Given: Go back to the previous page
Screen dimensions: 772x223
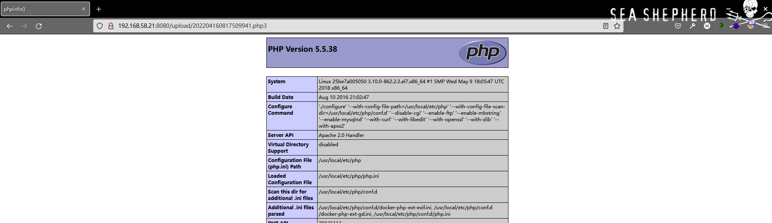Looking at the screenshot, I should [x=10, y=26].
